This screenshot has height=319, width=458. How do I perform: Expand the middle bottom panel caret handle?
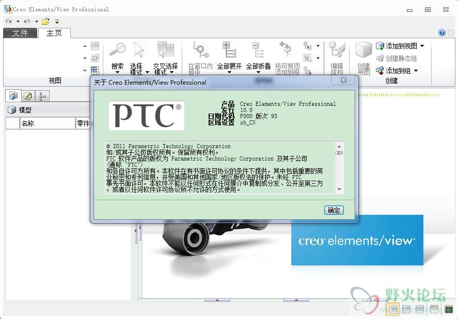[x=296, y=300]
